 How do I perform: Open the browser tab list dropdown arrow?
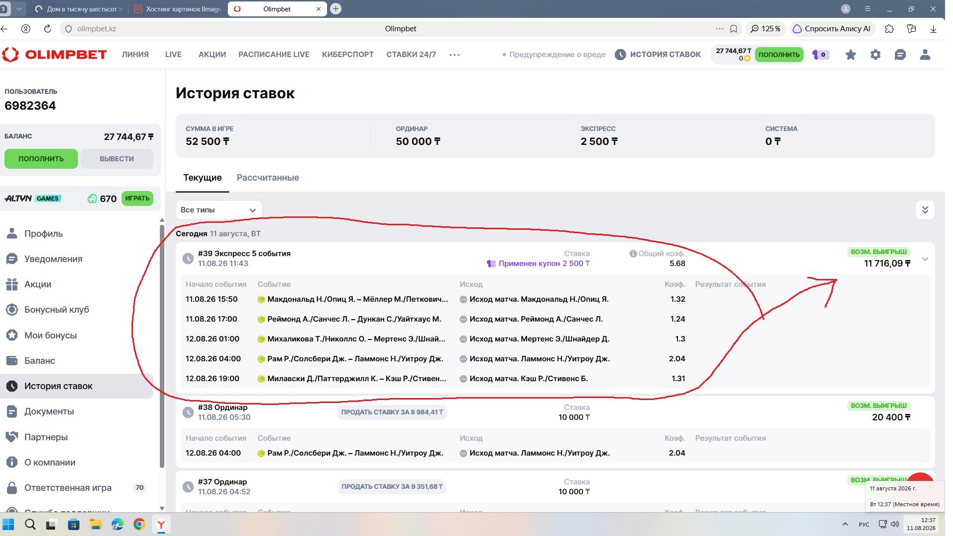(19, 9)
